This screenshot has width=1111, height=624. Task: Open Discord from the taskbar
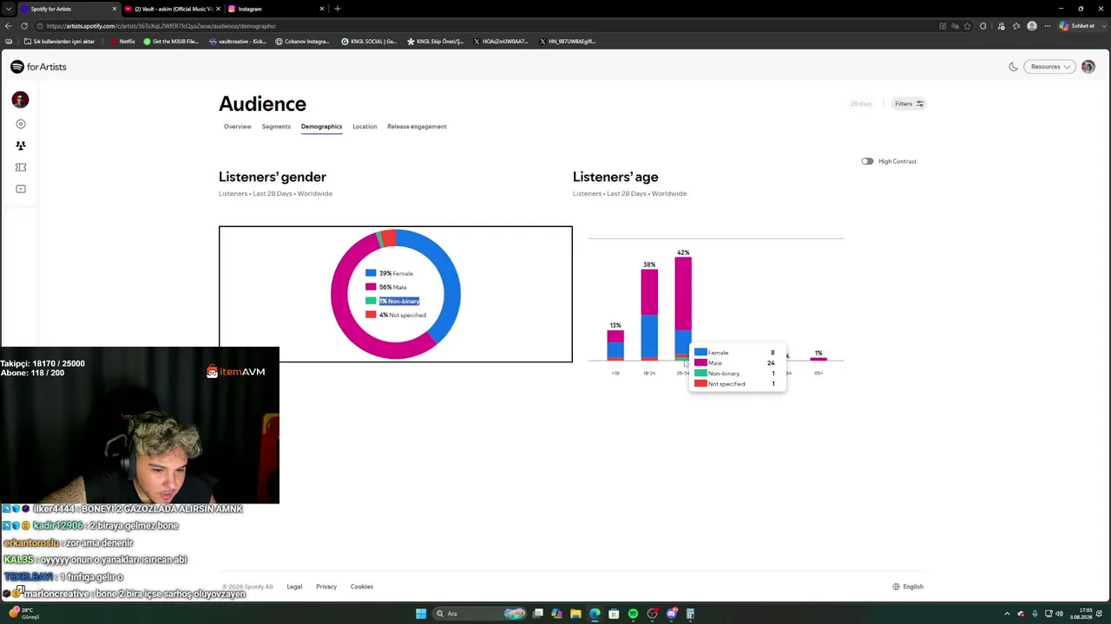point(671,614)
